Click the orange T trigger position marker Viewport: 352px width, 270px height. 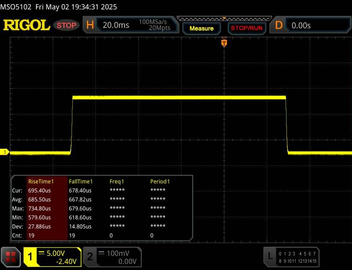(224, 43)
